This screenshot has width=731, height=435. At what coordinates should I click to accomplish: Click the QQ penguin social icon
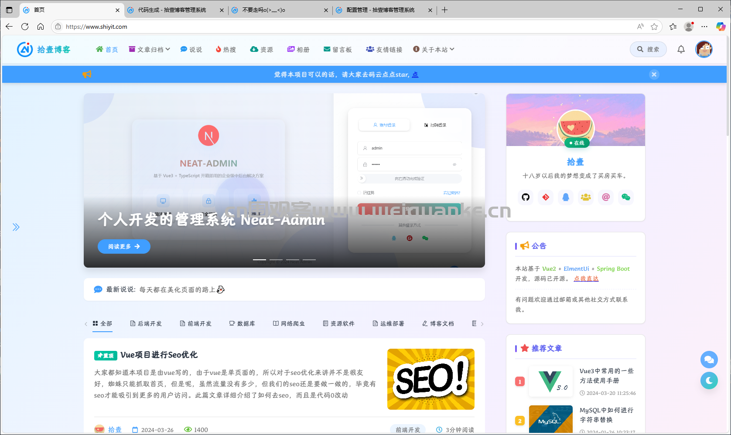tap(566, 197)
